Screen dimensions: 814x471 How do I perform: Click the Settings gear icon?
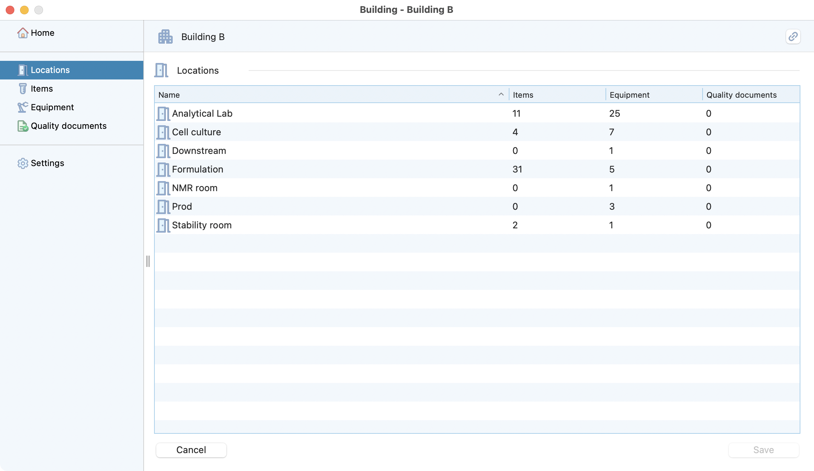pos(23,163)
